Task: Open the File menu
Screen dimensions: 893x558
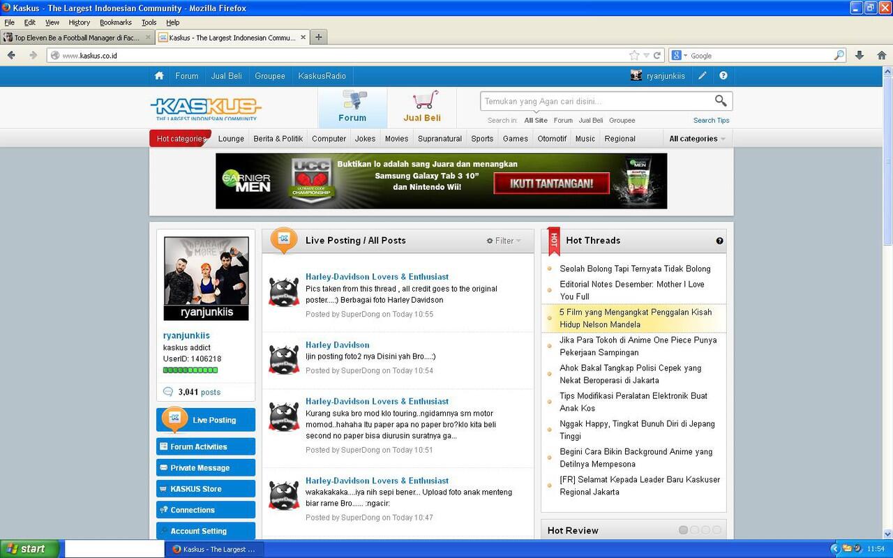Action: pyautogui.click(x=9, y=22)
